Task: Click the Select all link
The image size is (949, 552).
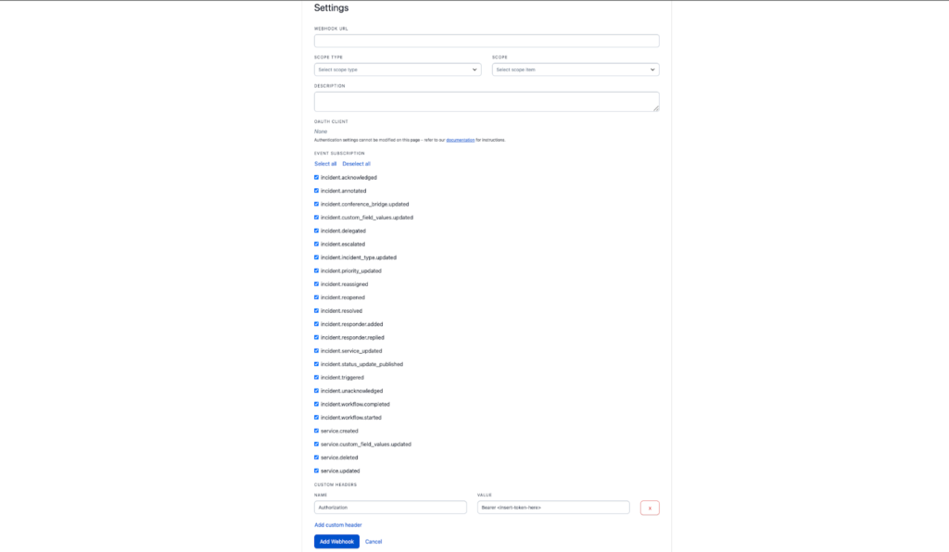Action: (x=325, y=164)
